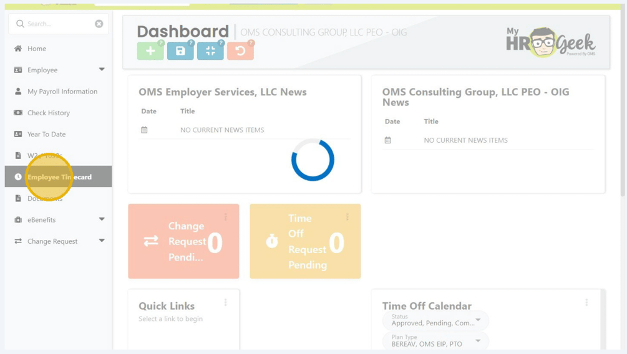Click 'NO CURRENT NEWS ITEMS' in OIG News panel

pos(466,140)
